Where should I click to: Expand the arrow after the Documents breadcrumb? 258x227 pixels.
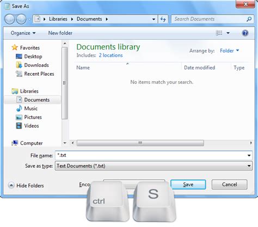[x=107, y=19]
